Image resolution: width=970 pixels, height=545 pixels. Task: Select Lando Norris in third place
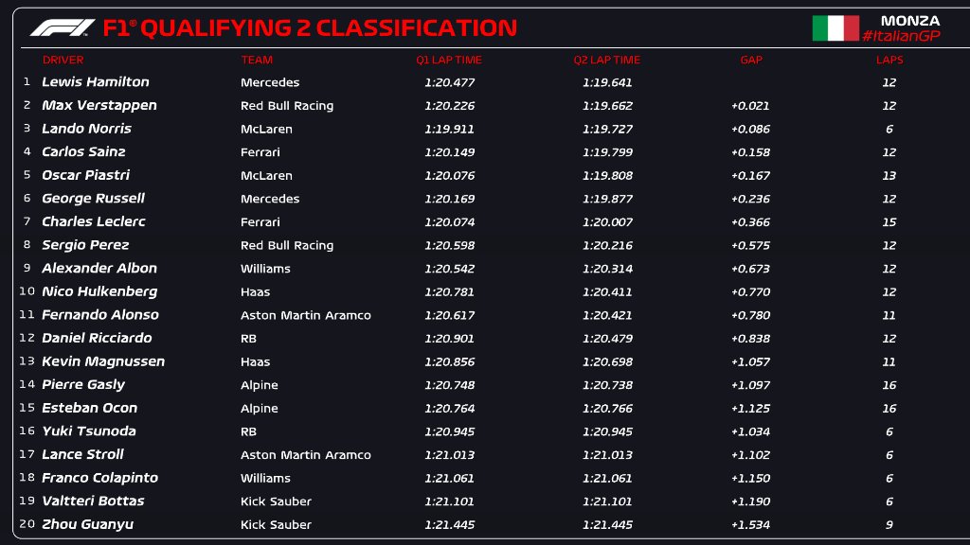[86, 129]
